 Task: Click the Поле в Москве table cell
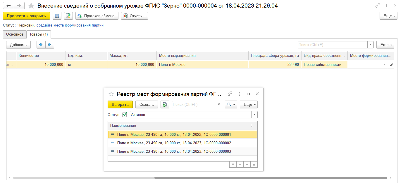(x=202, y=64)
